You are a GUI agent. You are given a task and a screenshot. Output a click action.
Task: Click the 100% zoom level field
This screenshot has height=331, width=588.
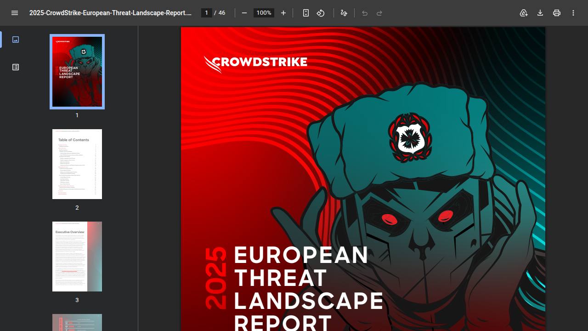point(264,13)
